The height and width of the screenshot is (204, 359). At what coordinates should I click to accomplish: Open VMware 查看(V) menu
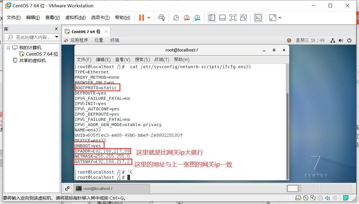click(53, 18)
